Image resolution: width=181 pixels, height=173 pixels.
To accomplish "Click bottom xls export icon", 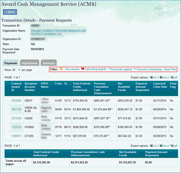I will tap(151, 146).
